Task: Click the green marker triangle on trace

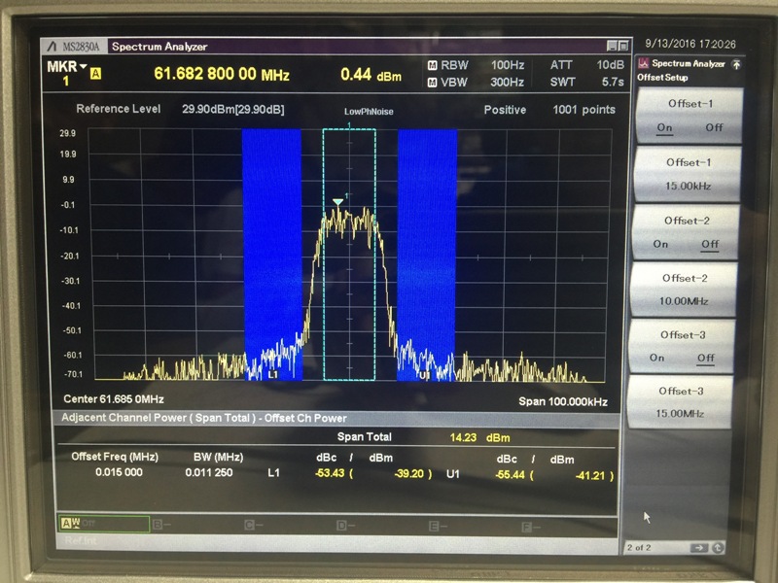Action: point(337,202)
